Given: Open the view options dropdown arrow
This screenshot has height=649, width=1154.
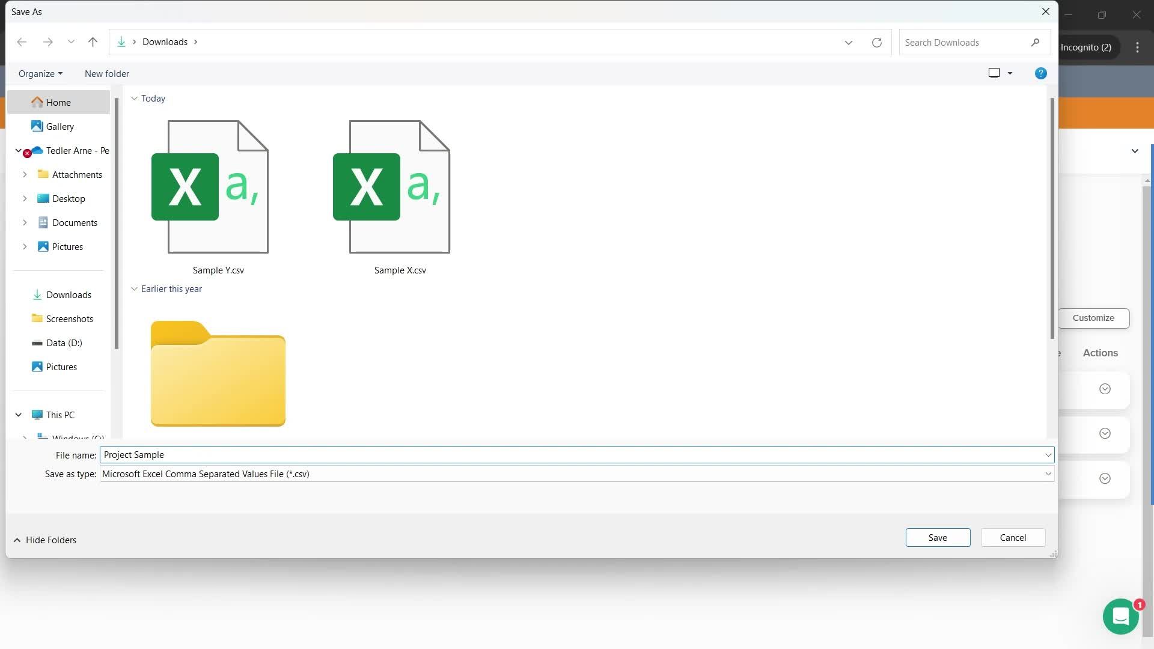Looking at the screenshot, I should (1010, 73).
